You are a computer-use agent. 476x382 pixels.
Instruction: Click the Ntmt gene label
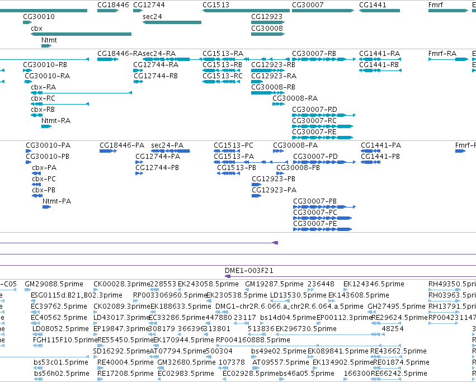[49, 40]
